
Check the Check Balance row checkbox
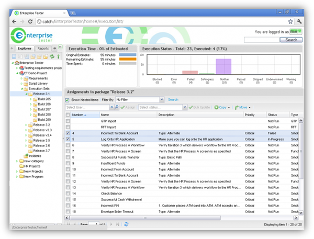(68, 194)
